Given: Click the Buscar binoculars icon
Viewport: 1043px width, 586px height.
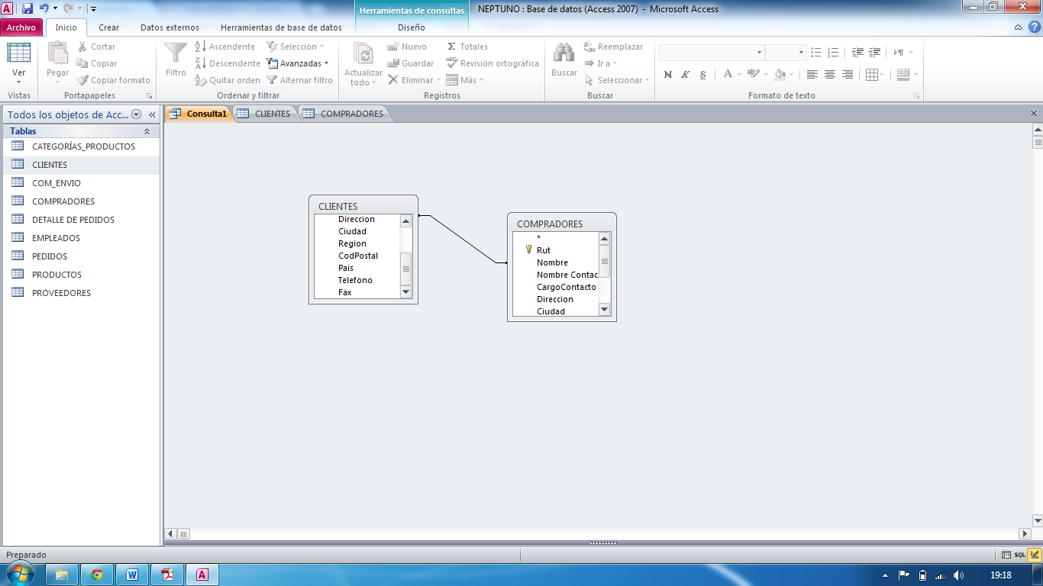Looking at the screenshot, I should (563, 55).
